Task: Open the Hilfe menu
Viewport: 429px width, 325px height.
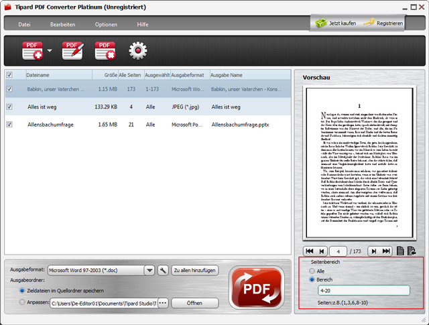Action: 143,24
